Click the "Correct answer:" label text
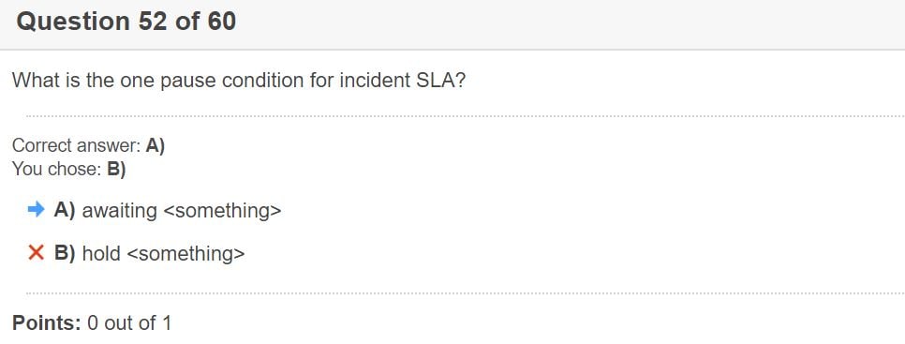This screenshot has width=905, height=344. [x=76, y=145]
